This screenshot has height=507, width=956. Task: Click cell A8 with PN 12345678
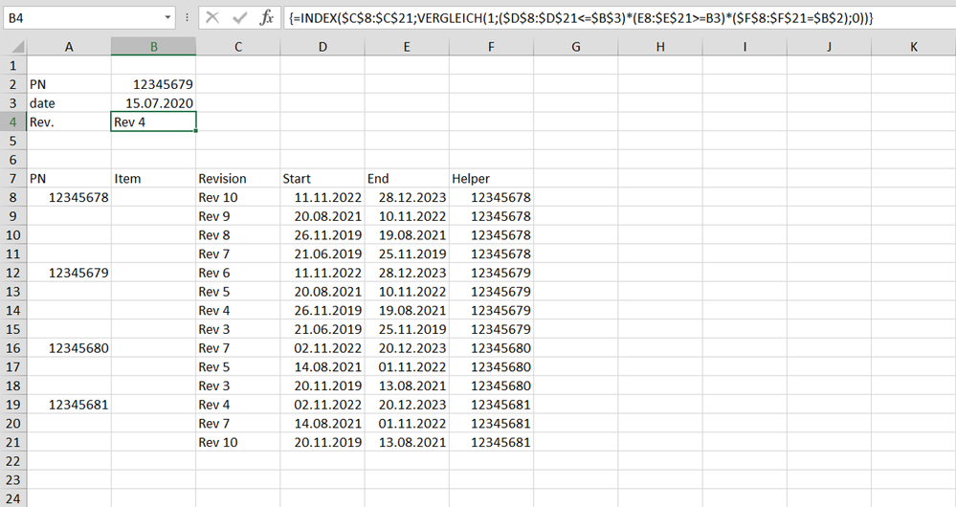(69, 197)
